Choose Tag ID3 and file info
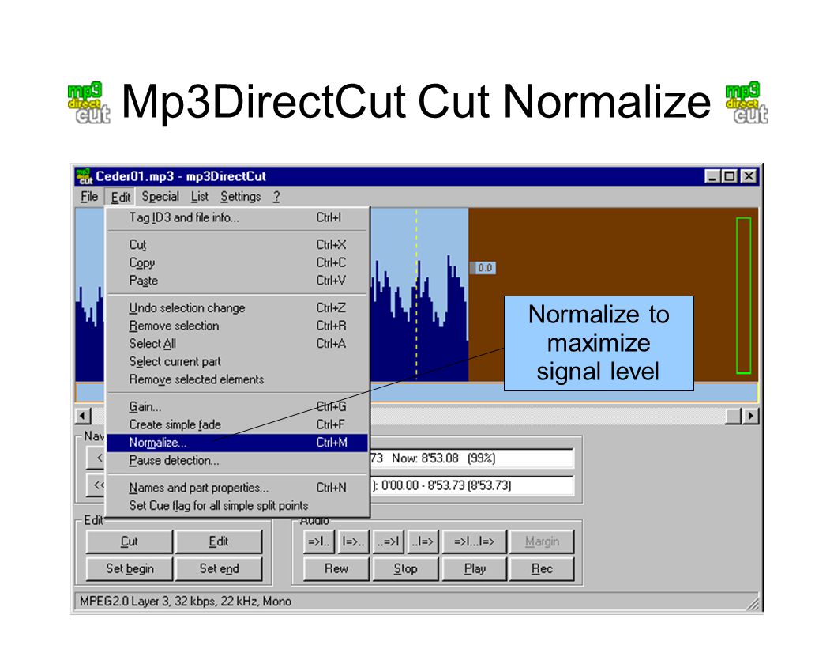The image size is (834, 645). [x=237, y=217]
